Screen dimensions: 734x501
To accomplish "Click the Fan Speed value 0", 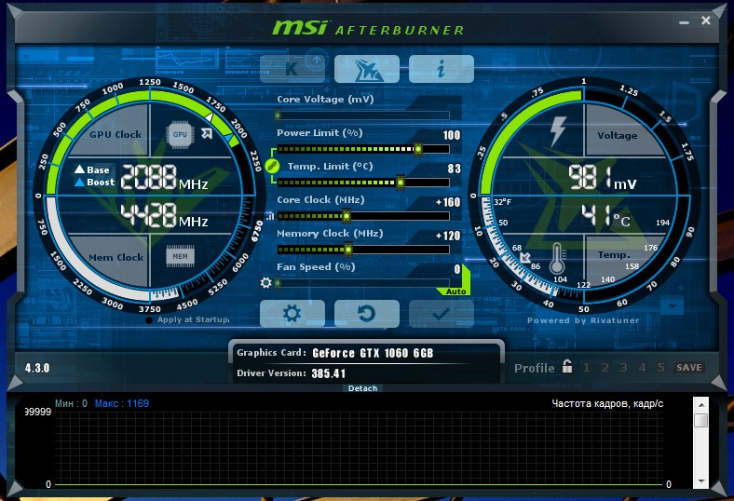I will [x=457, y=269].
